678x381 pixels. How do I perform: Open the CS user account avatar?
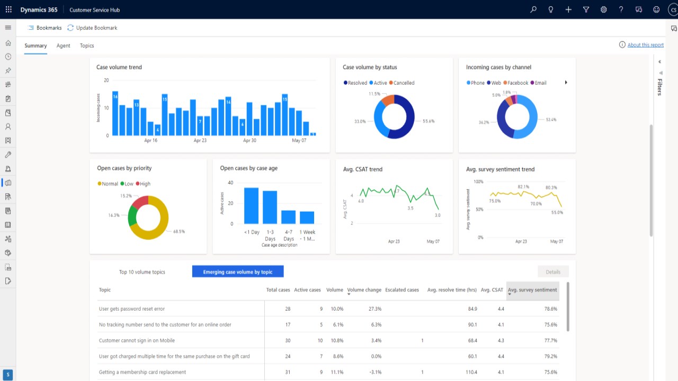click(x=672, y=10)
